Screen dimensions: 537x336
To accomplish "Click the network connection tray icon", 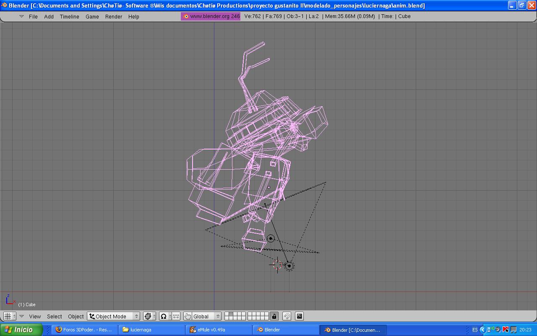I will point(490,330).
